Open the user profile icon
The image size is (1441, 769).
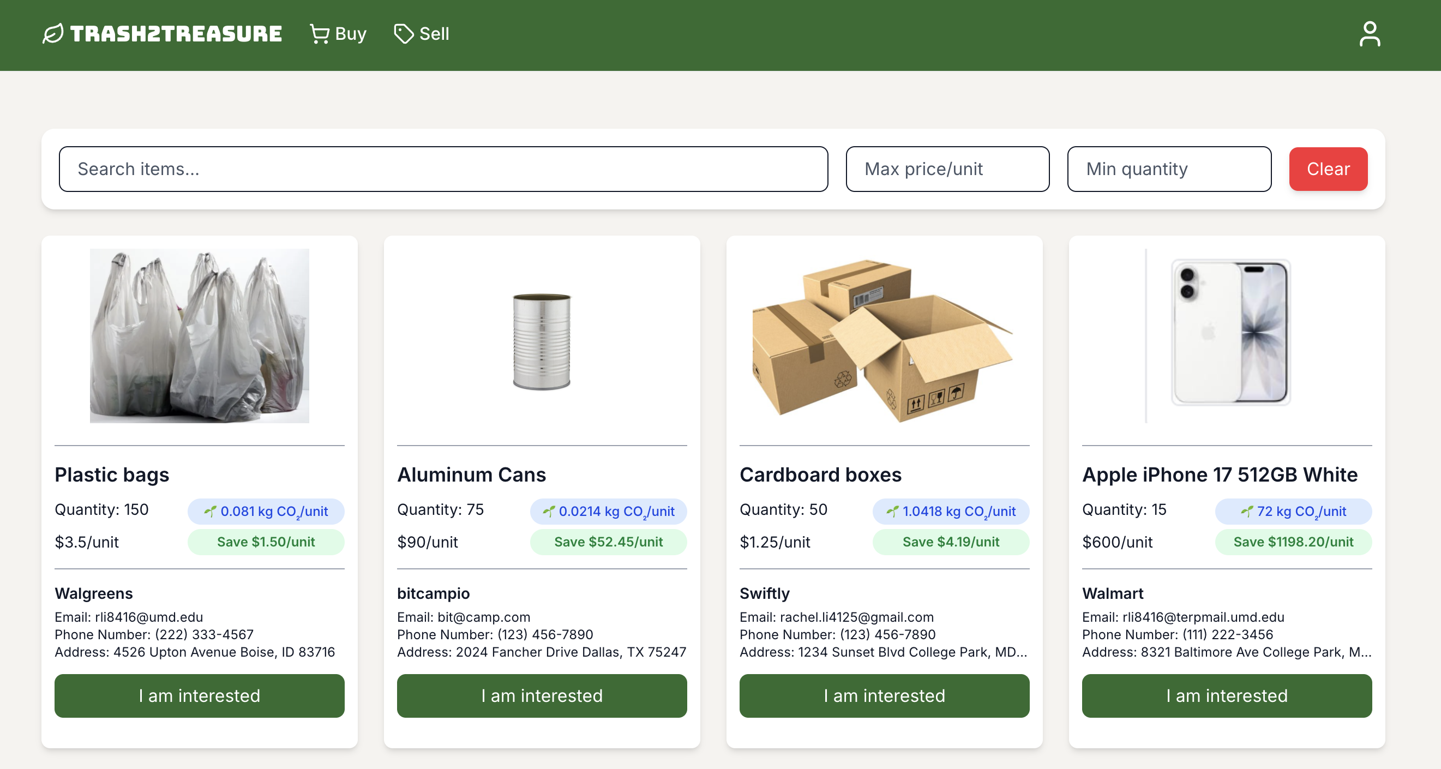point(1370,34)
